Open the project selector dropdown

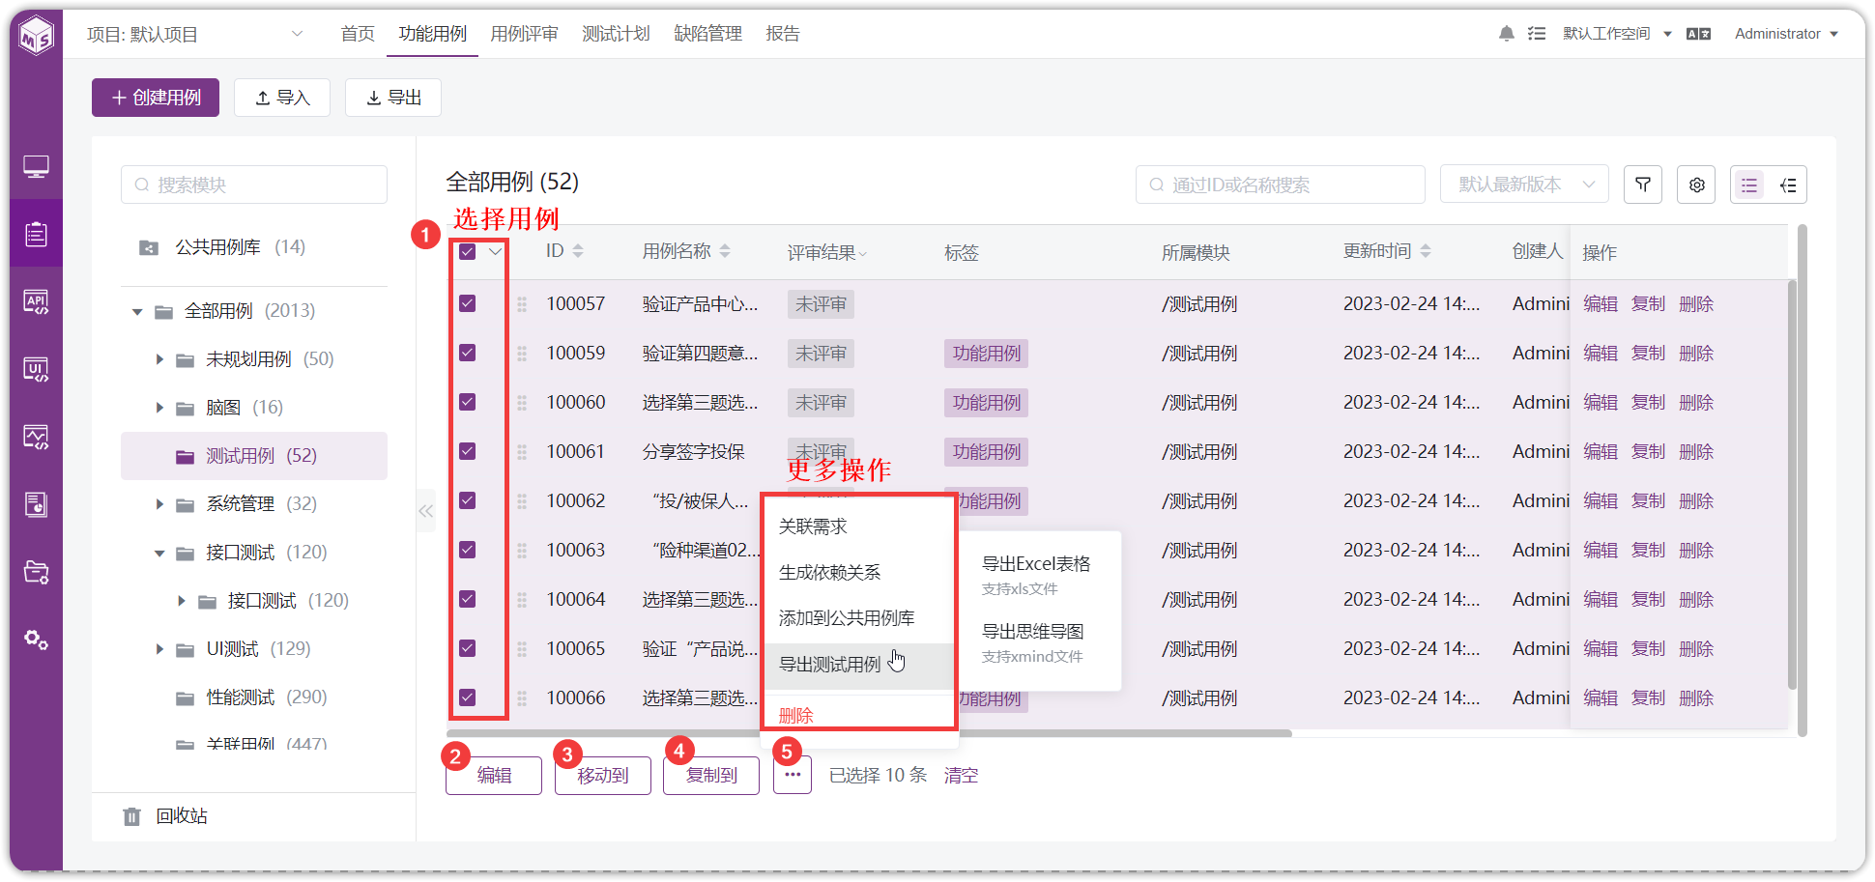click(194, 34)
